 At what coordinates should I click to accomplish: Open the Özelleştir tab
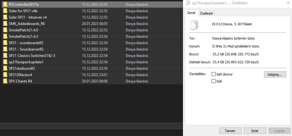[x=207, y=13]
